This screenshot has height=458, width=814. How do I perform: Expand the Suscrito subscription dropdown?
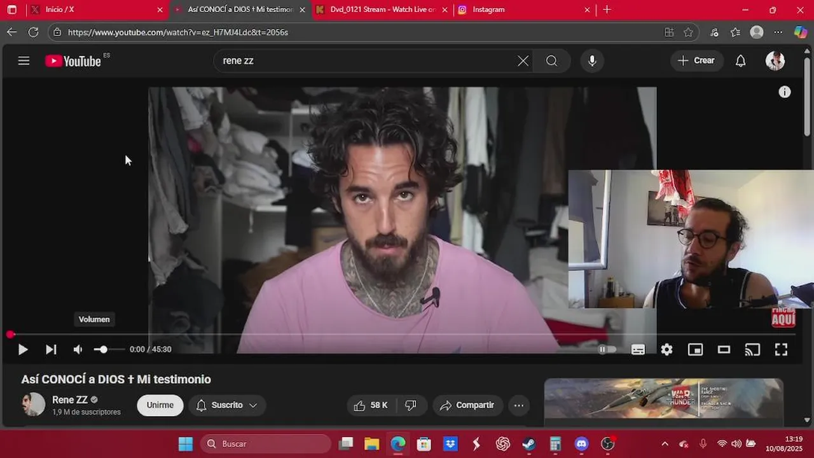[x=227, y=405]
